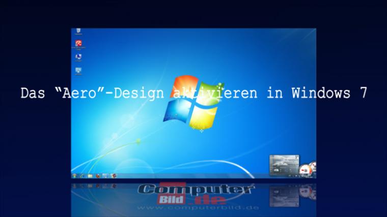Open the blue-white desktop icon below Avira

[78, 57]
